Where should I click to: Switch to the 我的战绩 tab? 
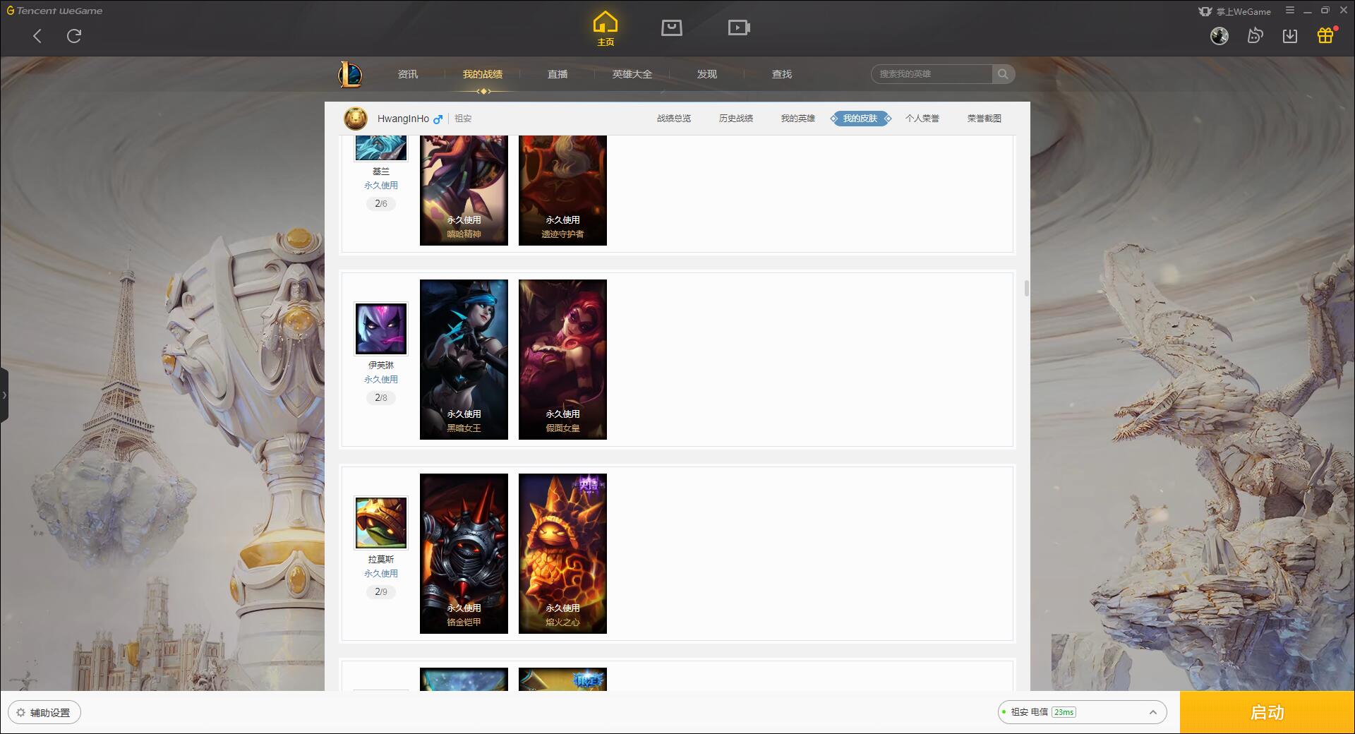(483, 74)
